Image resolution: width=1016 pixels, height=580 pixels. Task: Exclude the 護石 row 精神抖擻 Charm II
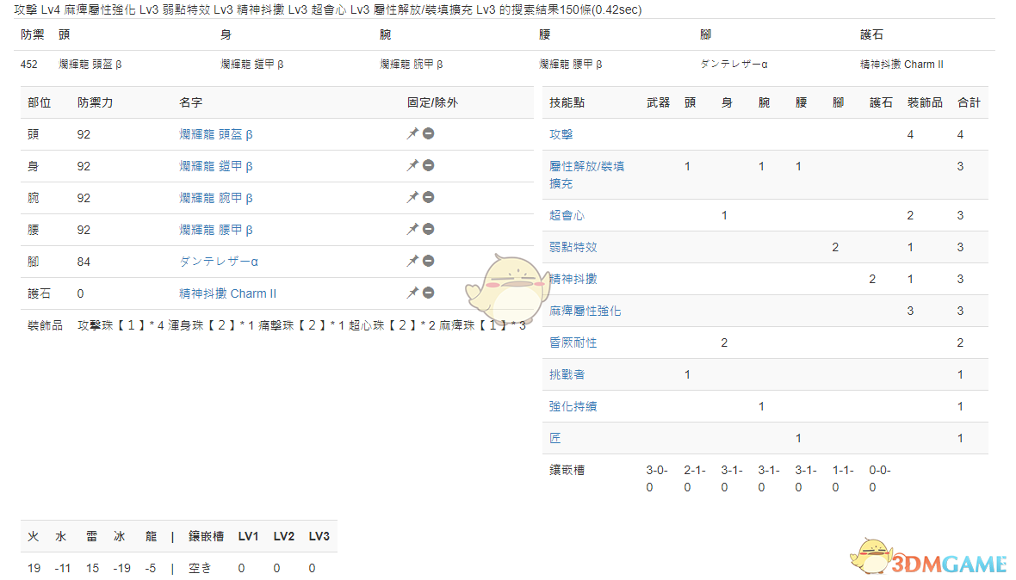point(428,293)
